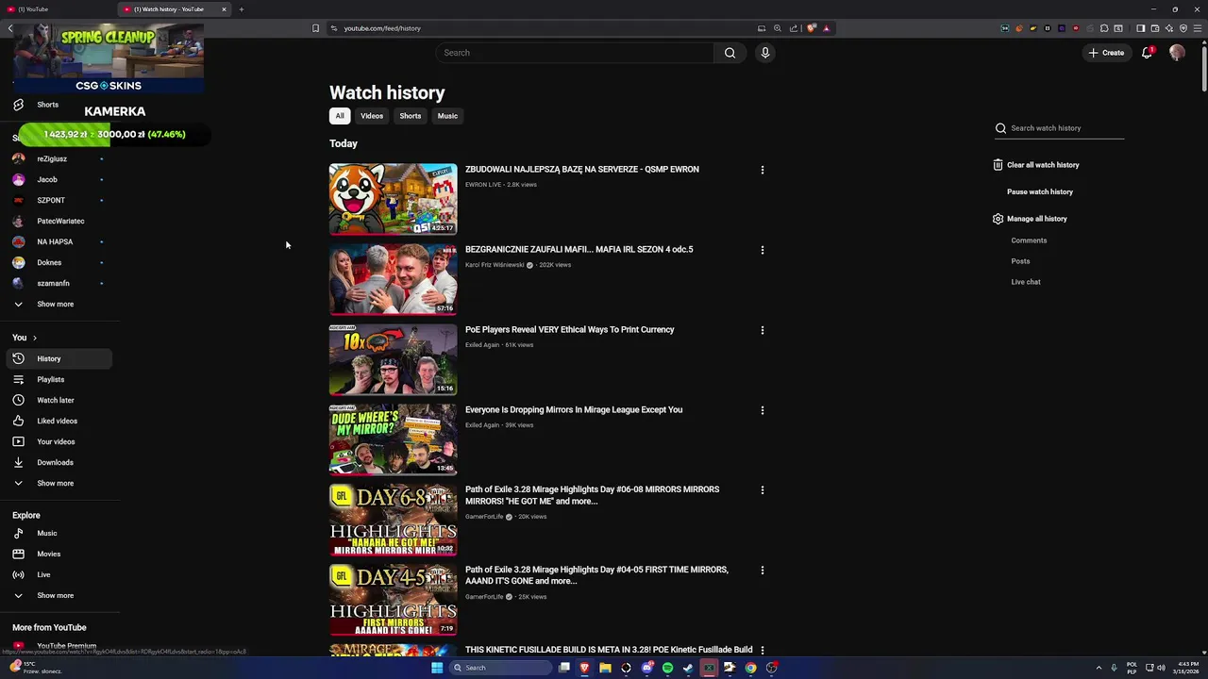Open Steam from the taskbar

point(688,668)
